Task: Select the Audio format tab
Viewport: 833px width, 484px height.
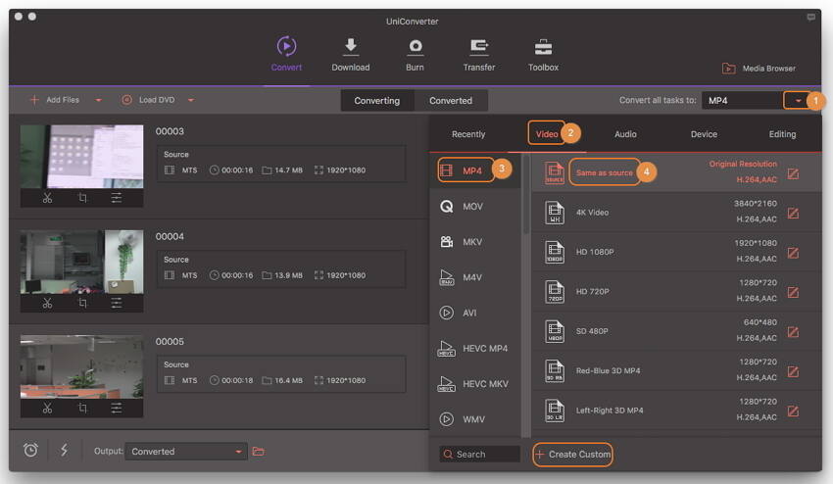Action: pos(625,134)
